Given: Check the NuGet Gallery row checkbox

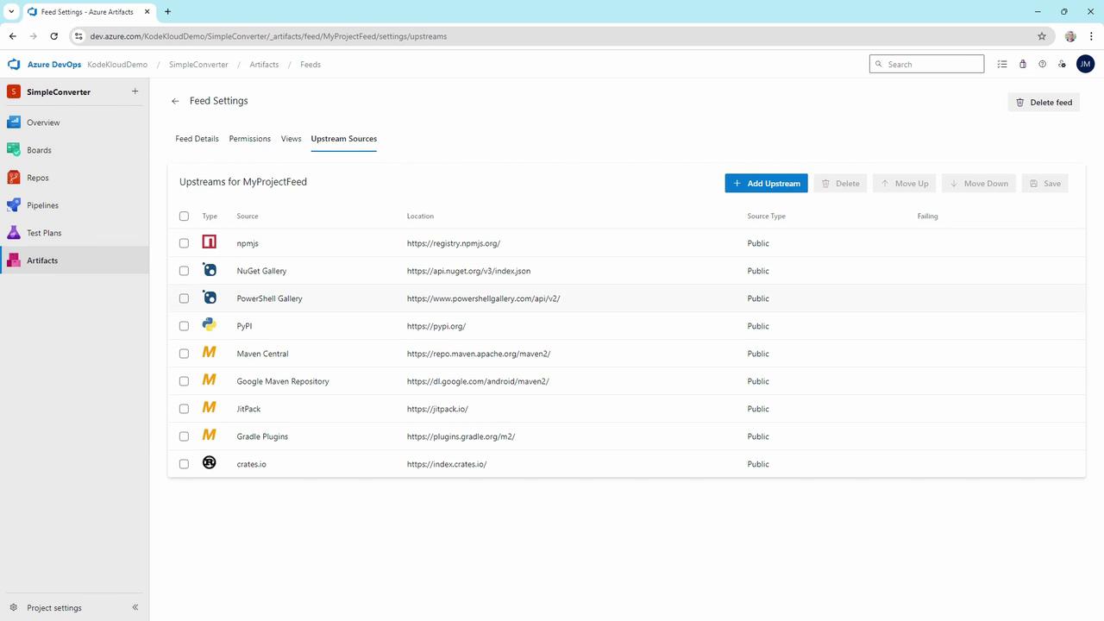Looking at the screenshot, I should point(184,271).
